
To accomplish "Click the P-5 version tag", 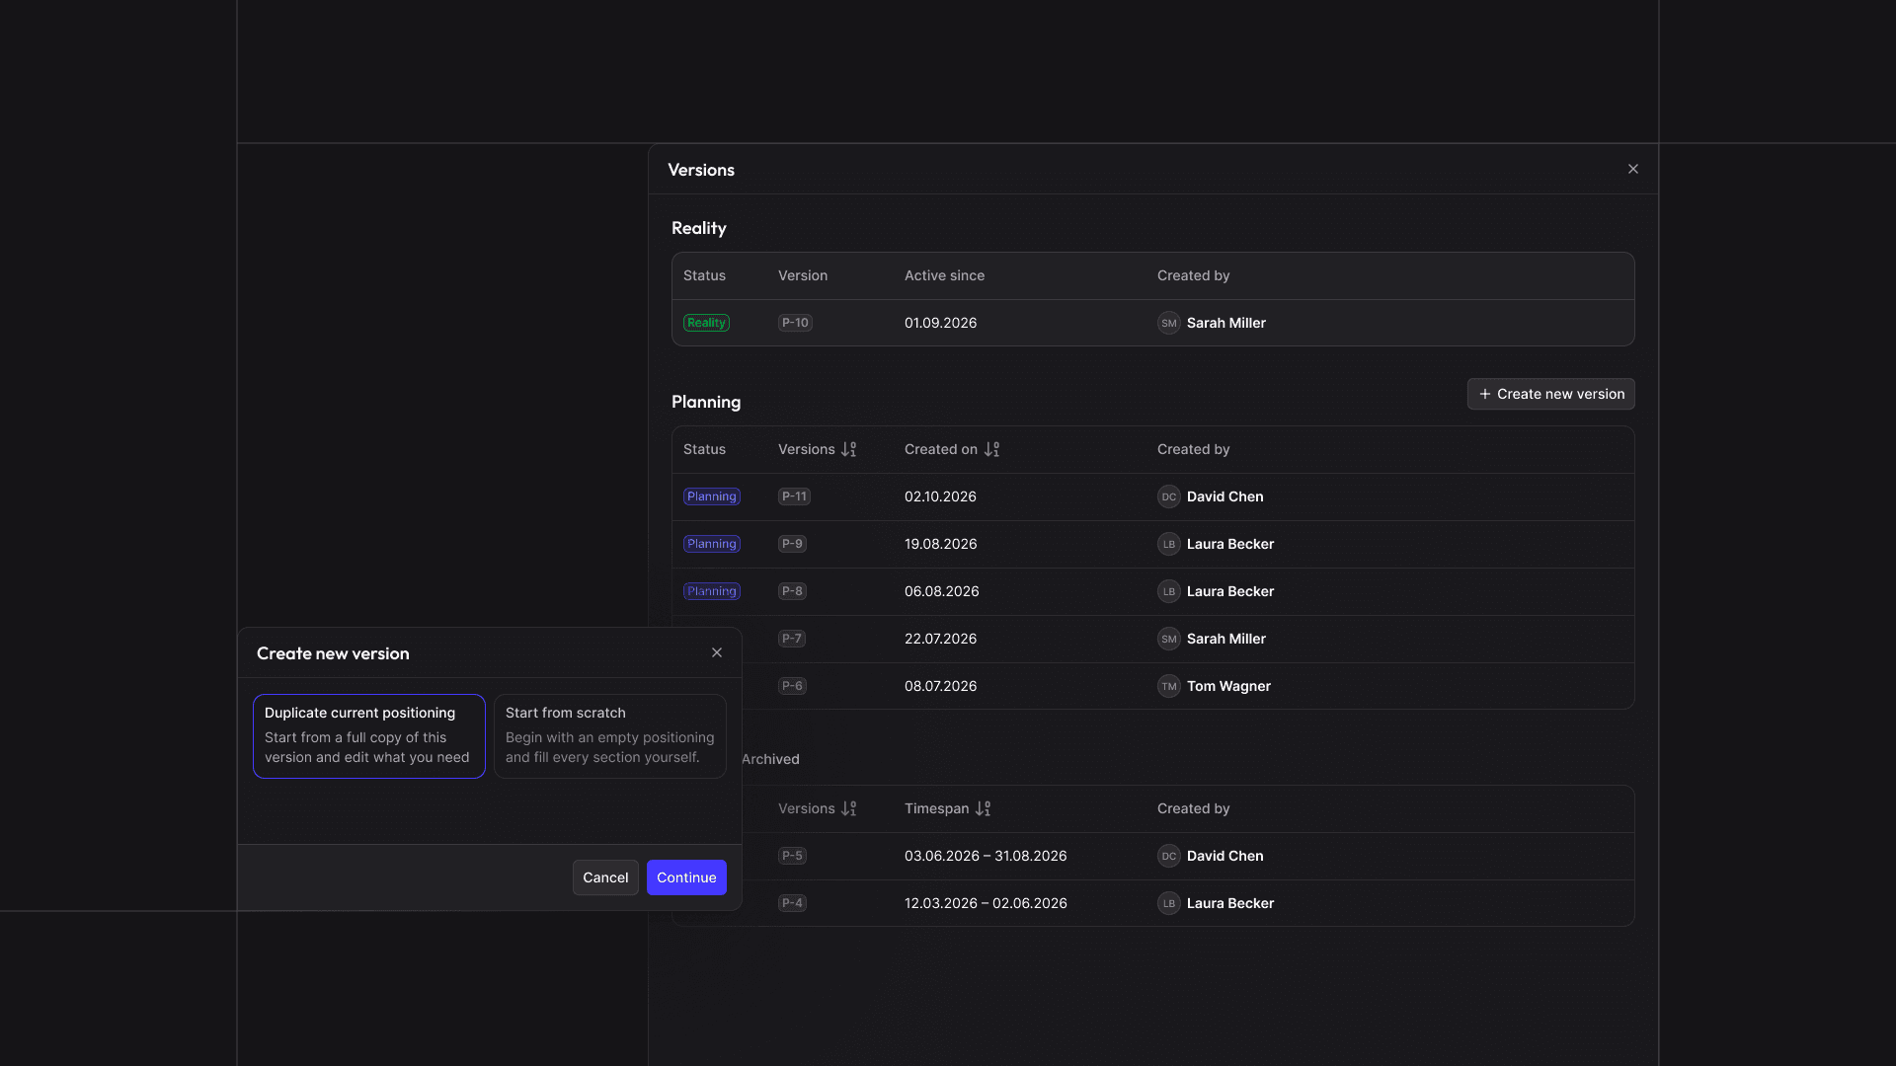I will 792,856.
